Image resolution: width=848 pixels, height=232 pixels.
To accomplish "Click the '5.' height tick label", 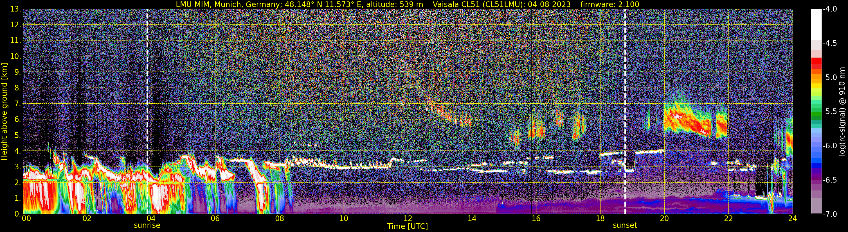I will (x=17, y=135).
